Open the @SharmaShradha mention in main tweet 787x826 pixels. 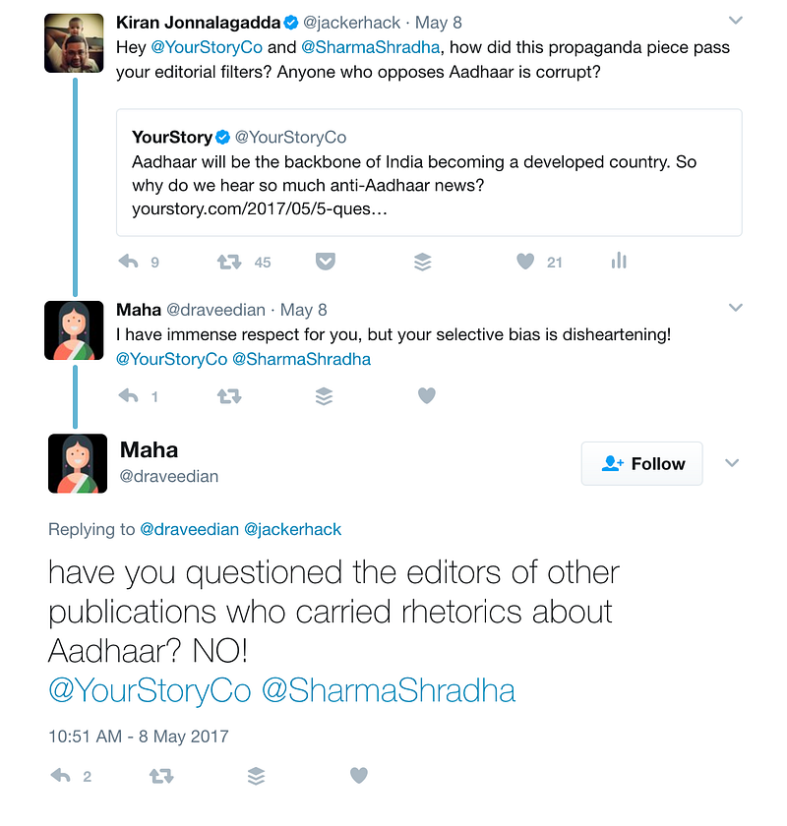coord(388,690)
